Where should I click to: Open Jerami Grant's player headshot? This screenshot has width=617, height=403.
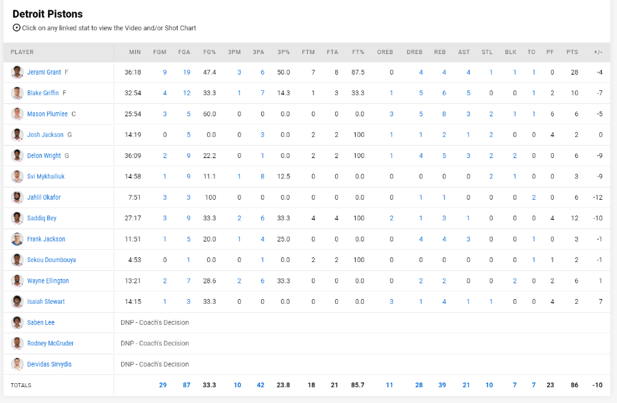tap(17, 73)
